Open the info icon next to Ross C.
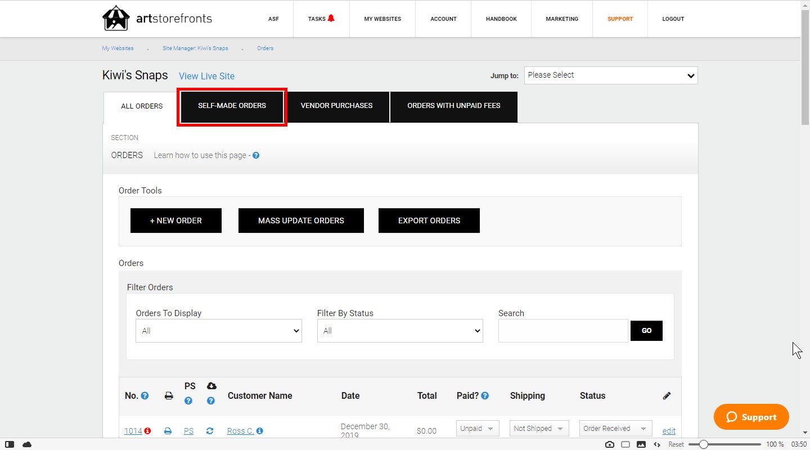This screenshot has height=450, width=810. (x=259, y=431)
